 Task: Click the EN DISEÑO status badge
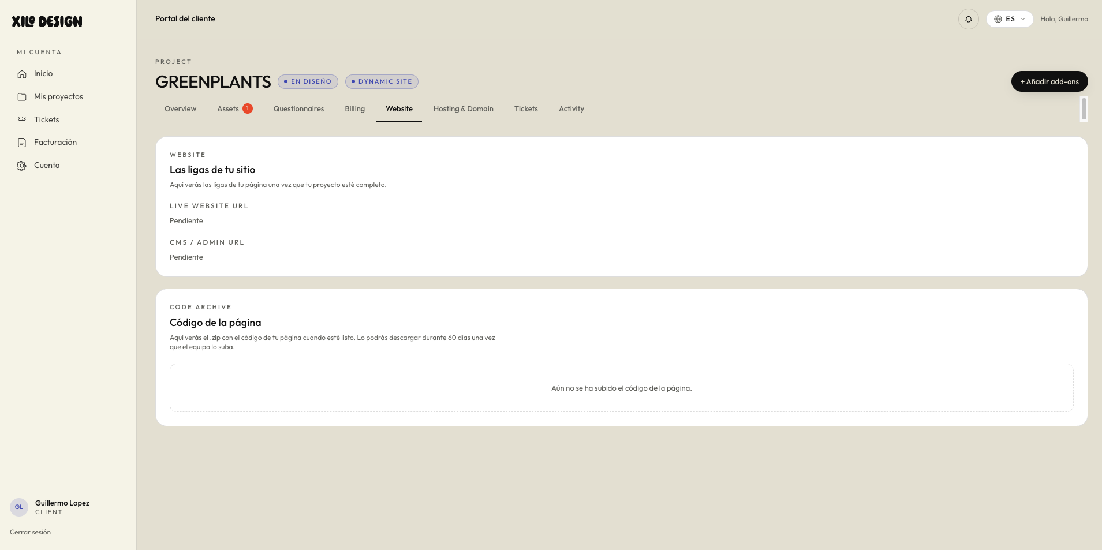(308, 82)
